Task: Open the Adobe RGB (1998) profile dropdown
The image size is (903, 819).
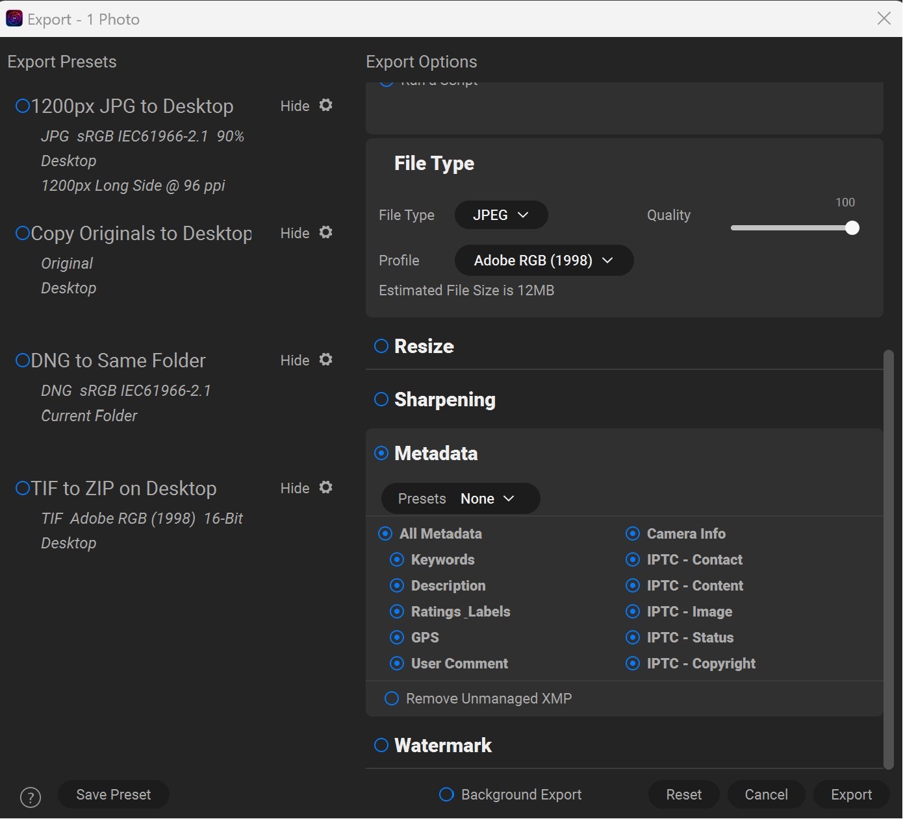Action: [x=544, y=260]
